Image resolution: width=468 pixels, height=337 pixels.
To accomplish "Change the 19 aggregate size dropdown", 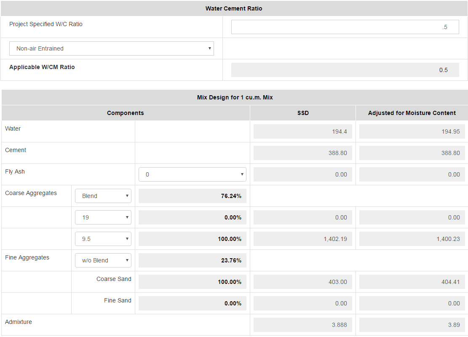I will point(103,217).
